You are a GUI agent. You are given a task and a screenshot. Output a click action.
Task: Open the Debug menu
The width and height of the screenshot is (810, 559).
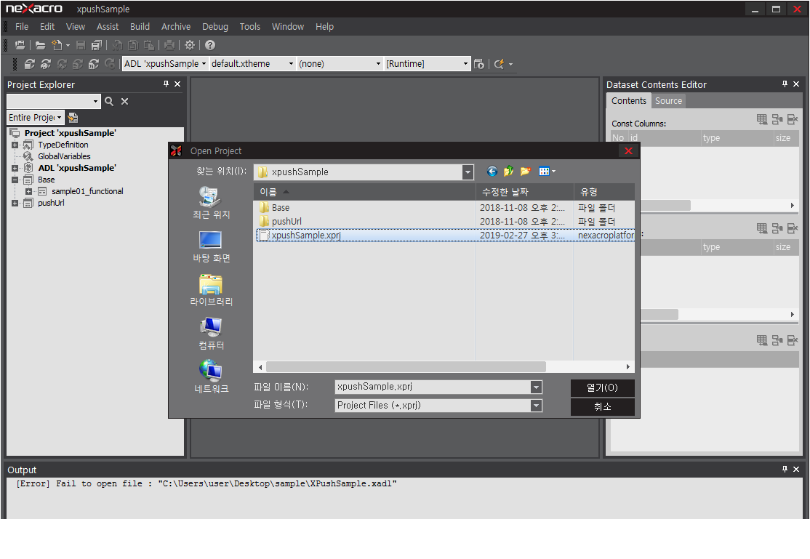pyautogui.click(x=215, y=27)
